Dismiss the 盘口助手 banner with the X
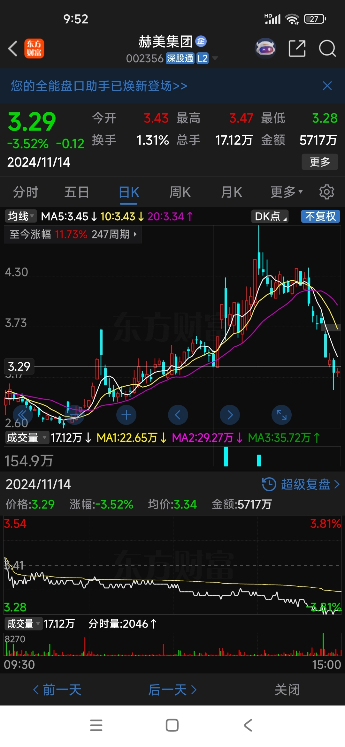345x747 pixels. tap(327, 86)
